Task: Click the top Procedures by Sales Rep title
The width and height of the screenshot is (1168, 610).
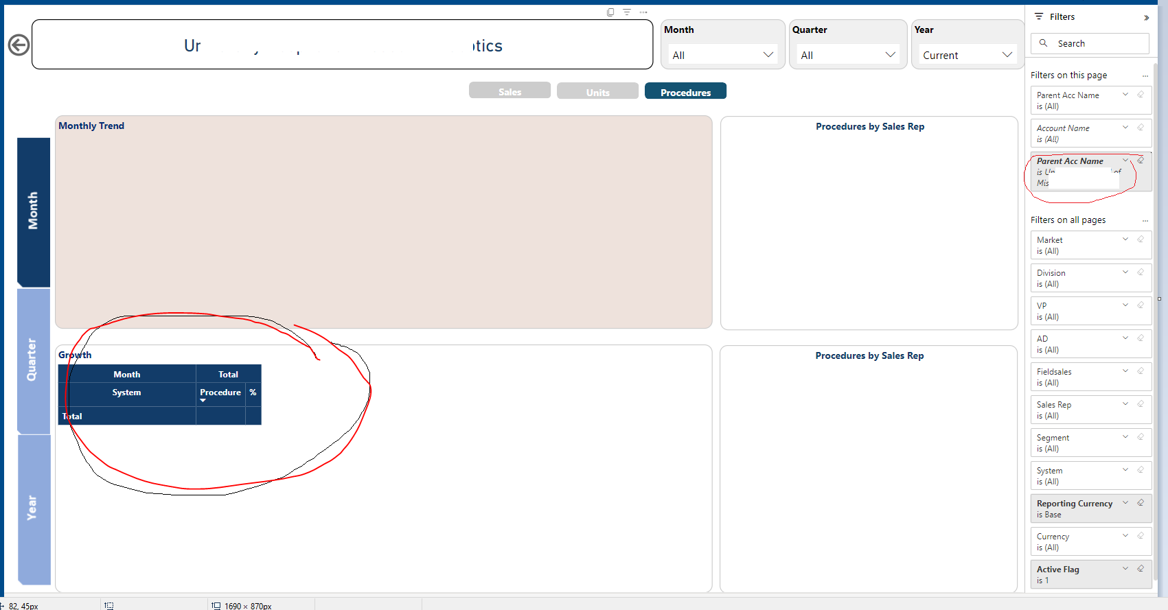Action: point(870,126)
